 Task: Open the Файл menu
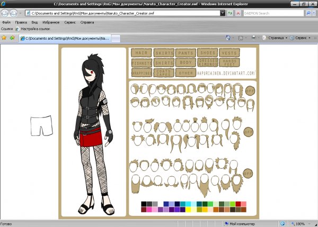point(6,22)
